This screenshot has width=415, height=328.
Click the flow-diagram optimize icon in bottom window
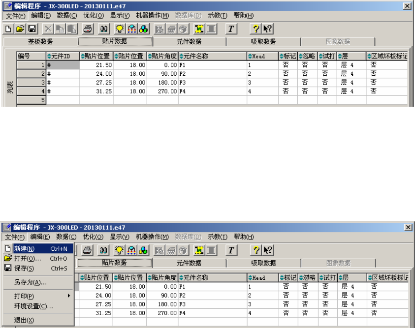(x=131, y=250)
